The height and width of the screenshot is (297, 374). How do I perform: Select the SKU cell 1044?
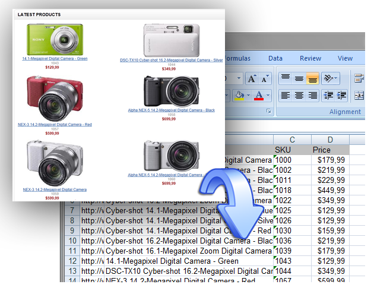coord(292,271)
